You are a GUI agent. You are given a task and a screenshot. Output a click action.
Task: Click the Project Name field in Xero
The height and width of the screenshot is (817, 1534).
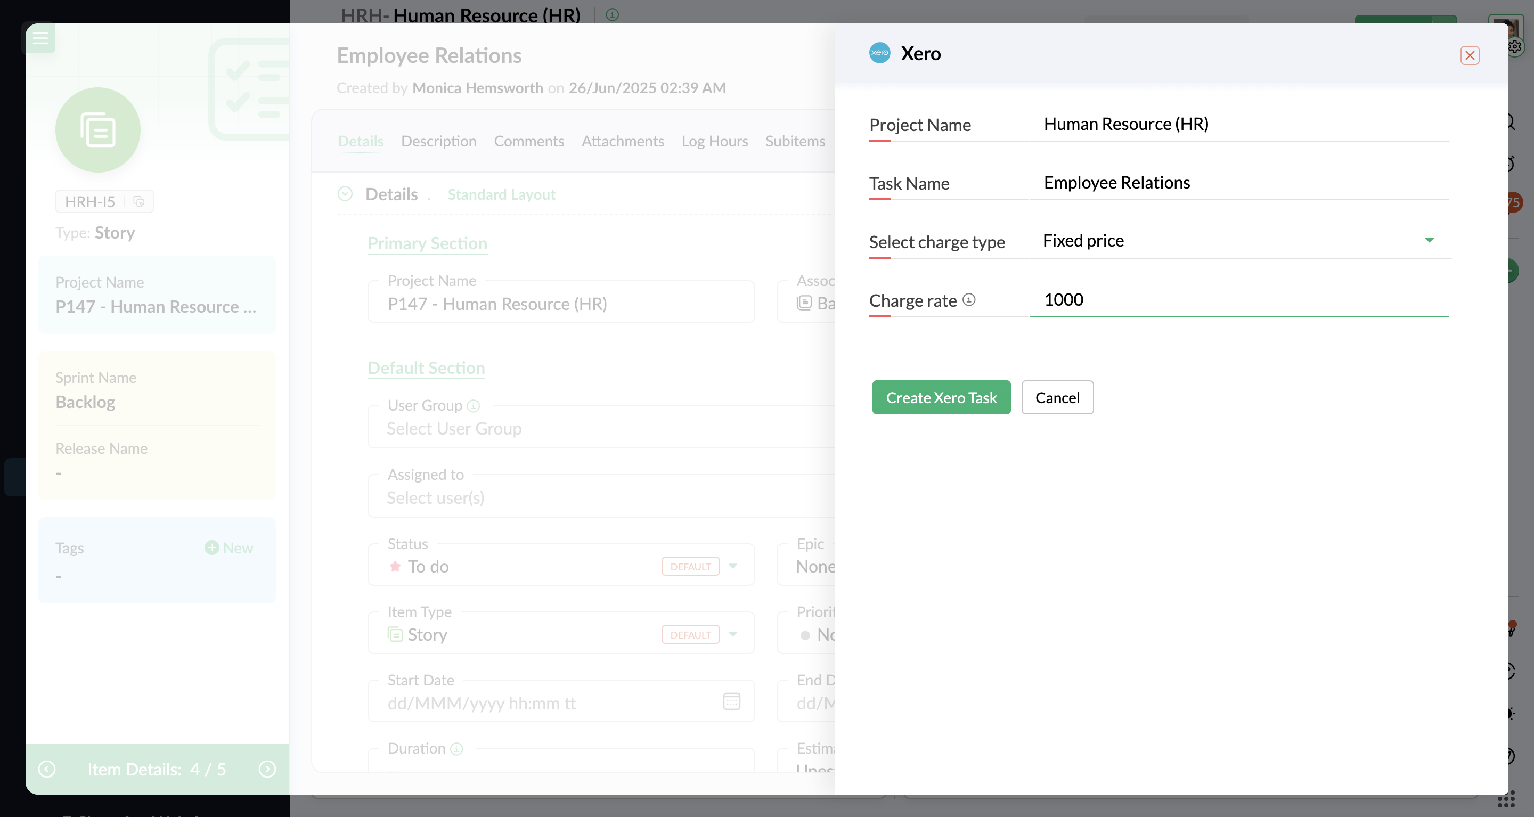click(1238, 124)
